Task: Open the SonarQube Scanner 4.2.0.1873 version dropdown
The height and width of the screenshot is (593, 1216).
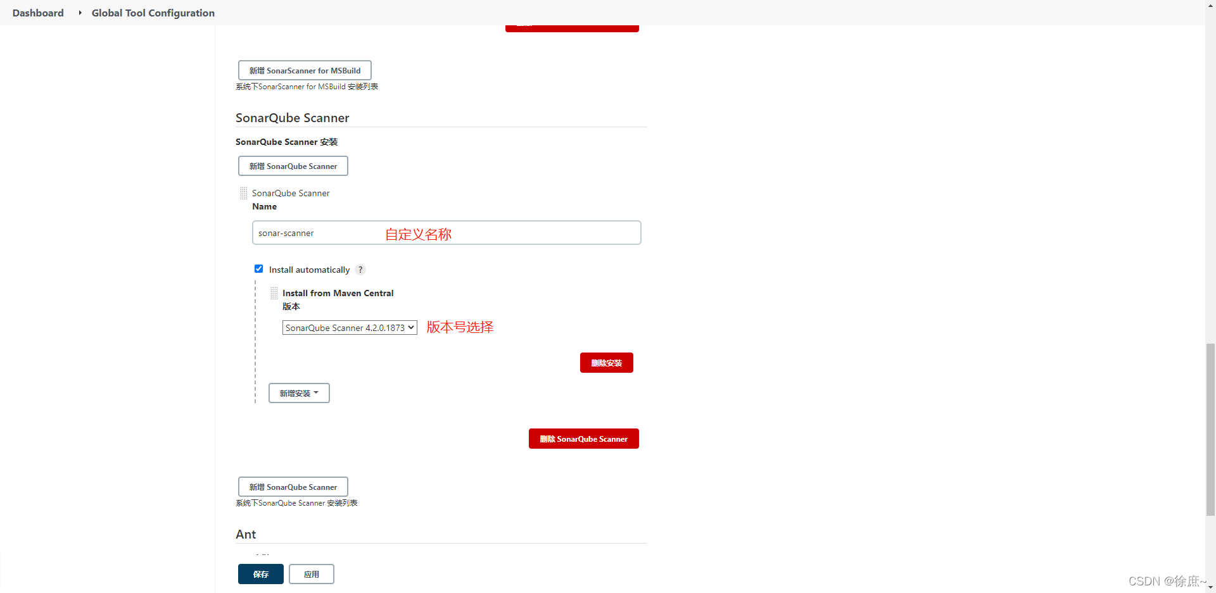Action: [x=350, y=327]
